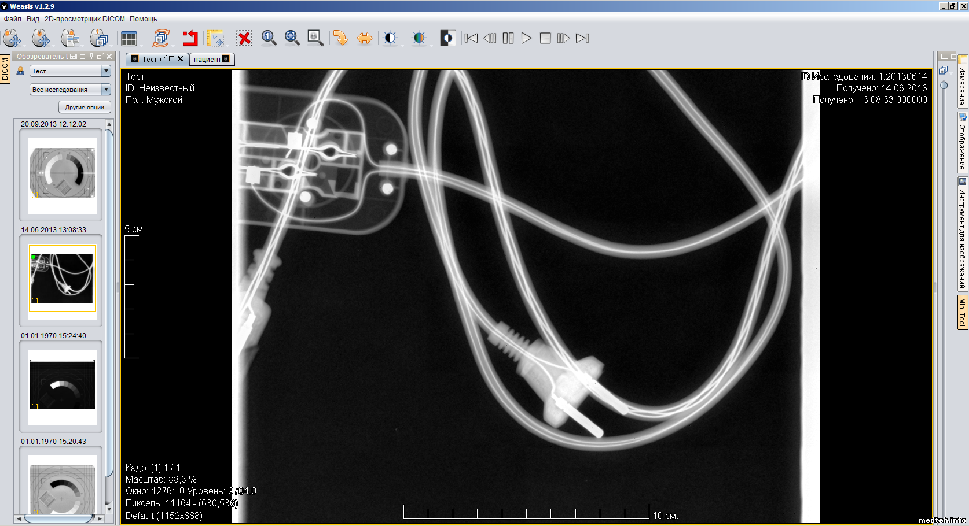Viewport: 969px width, 526px height.
Task: Toggle the inverse black-white LUT icon
Action: click(447, 38)
